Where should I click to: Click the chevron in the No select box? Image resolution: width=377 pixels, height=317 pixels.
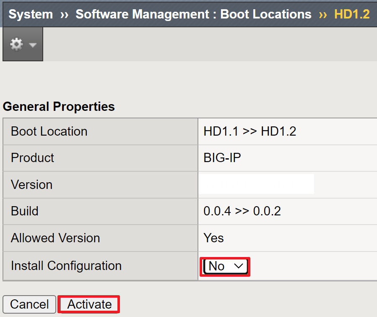coord(239,266)
